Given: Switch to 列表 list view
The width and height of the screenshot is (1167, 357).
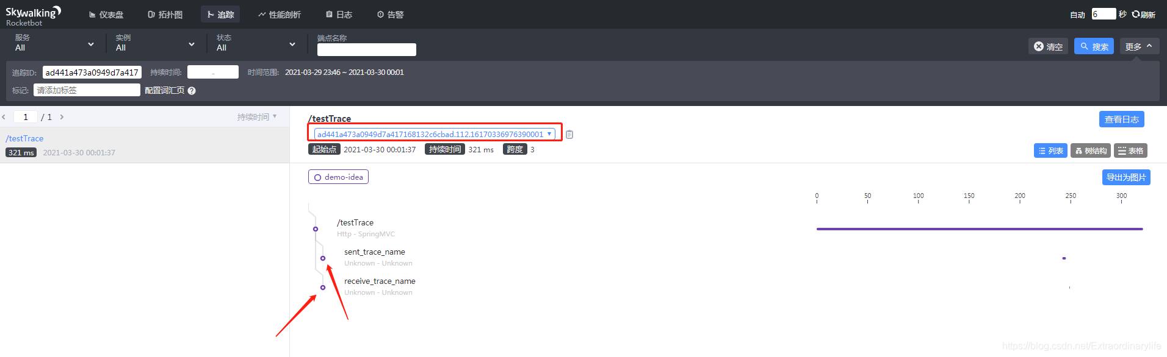Looking at the screenshot, I should pyautogui.click(x=1050, y=150).
